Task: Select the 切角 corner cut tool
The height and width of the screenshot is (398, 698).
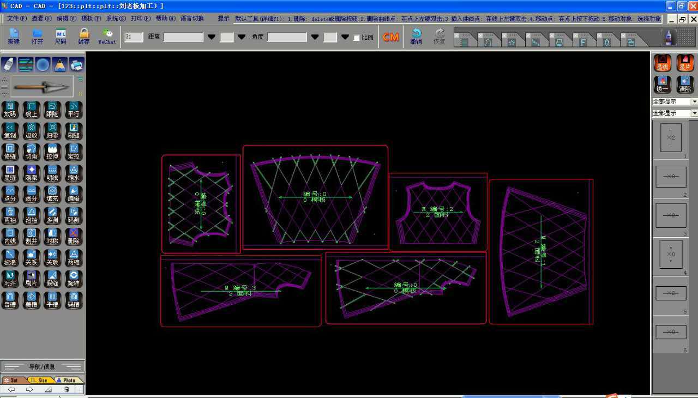Action: pyautogui.click(x=31, y=152)
